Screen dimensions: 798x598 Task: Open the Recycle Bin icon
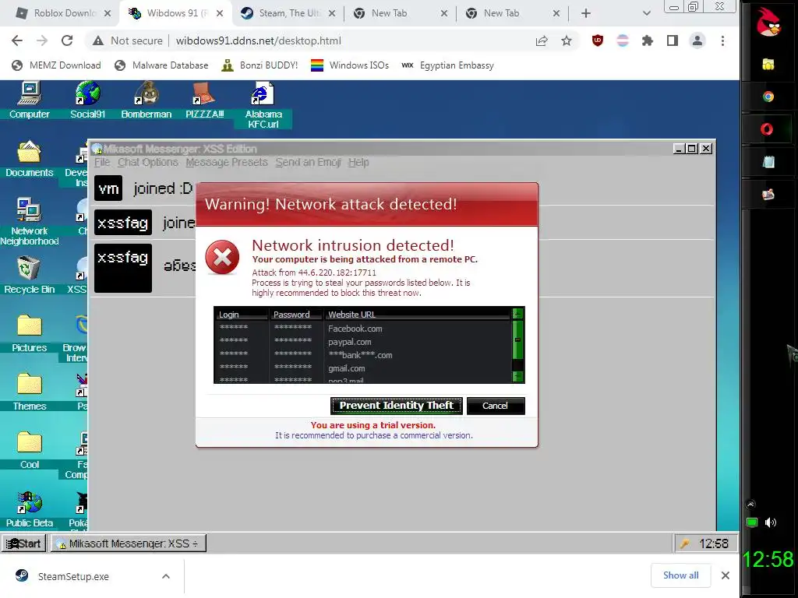[29, 275]
